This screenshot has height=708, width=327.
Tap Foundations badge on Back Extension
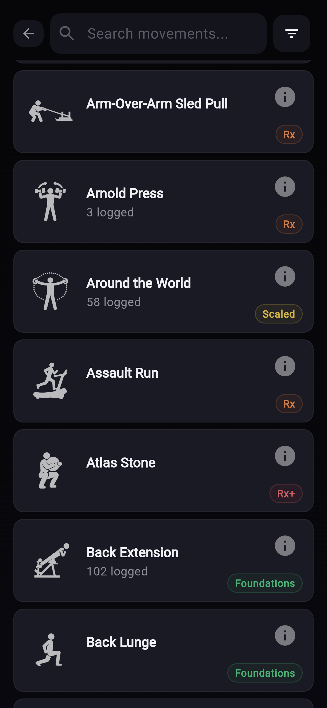tap(265, 583)
